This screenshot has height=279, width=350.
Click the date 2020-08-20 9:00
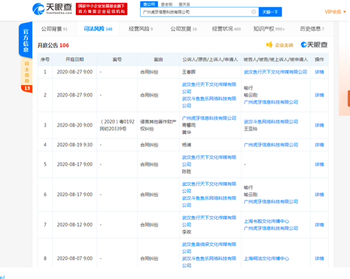pyautogui.click(x=74, y=125)
